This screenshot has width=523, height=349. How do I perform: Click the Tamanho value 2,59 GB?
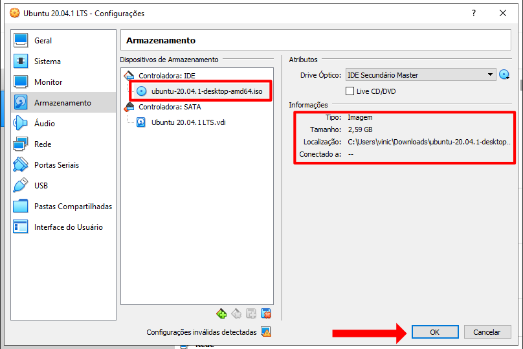(361, 129)
